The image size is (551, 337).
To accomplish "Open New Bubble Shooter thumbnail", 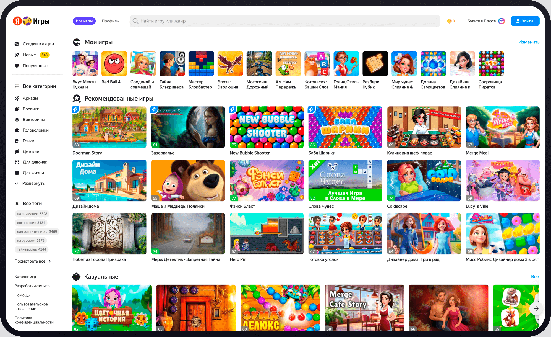I will point(267,127).
